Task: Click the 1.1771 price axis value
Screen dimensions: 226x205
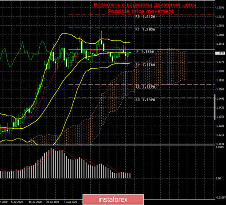Action: (220, 62)
